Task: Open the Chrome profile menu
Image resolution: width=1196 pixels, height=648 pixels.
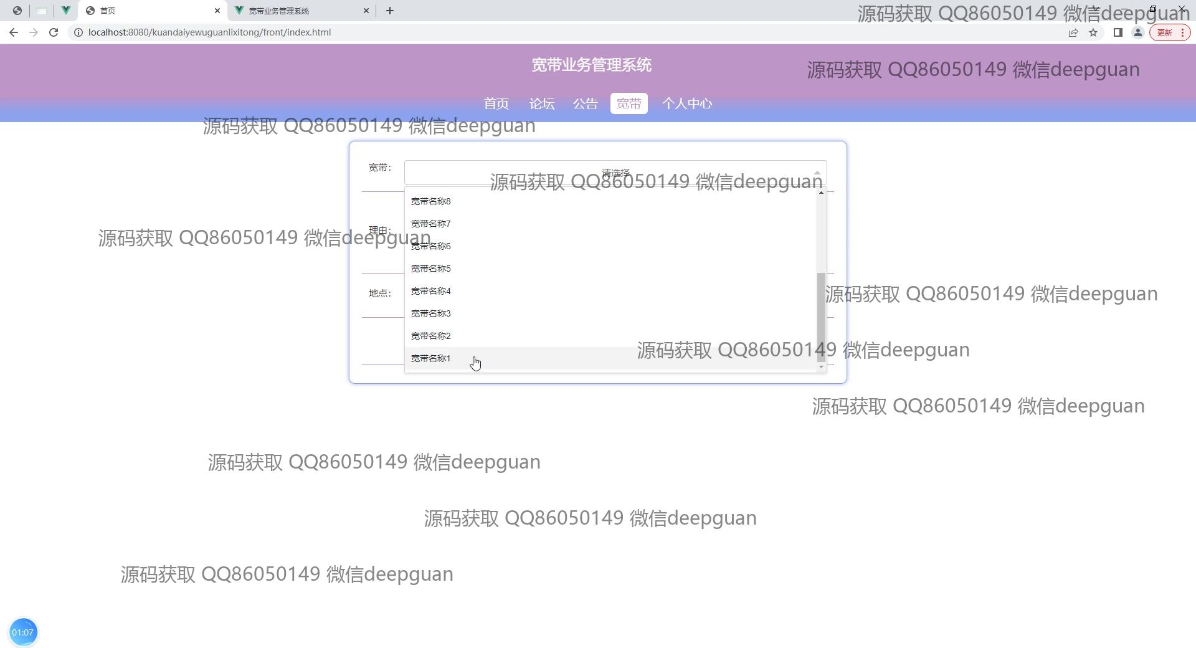Action: [x=1138, y=32]
